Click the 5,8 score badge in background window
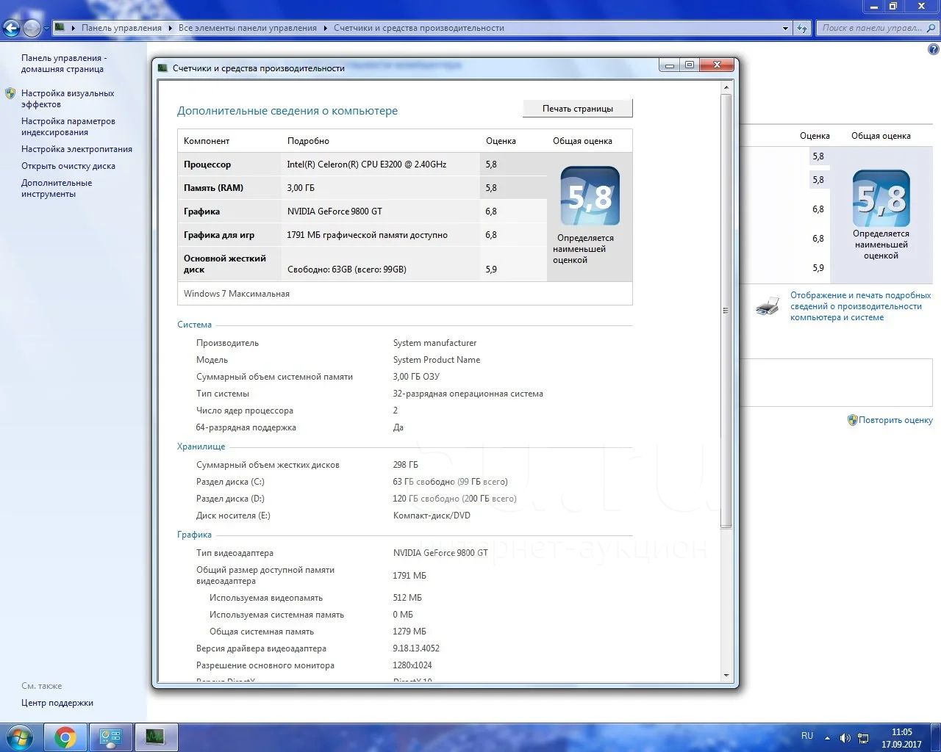The height and width of the screenshot is (752, 941). 881,198
